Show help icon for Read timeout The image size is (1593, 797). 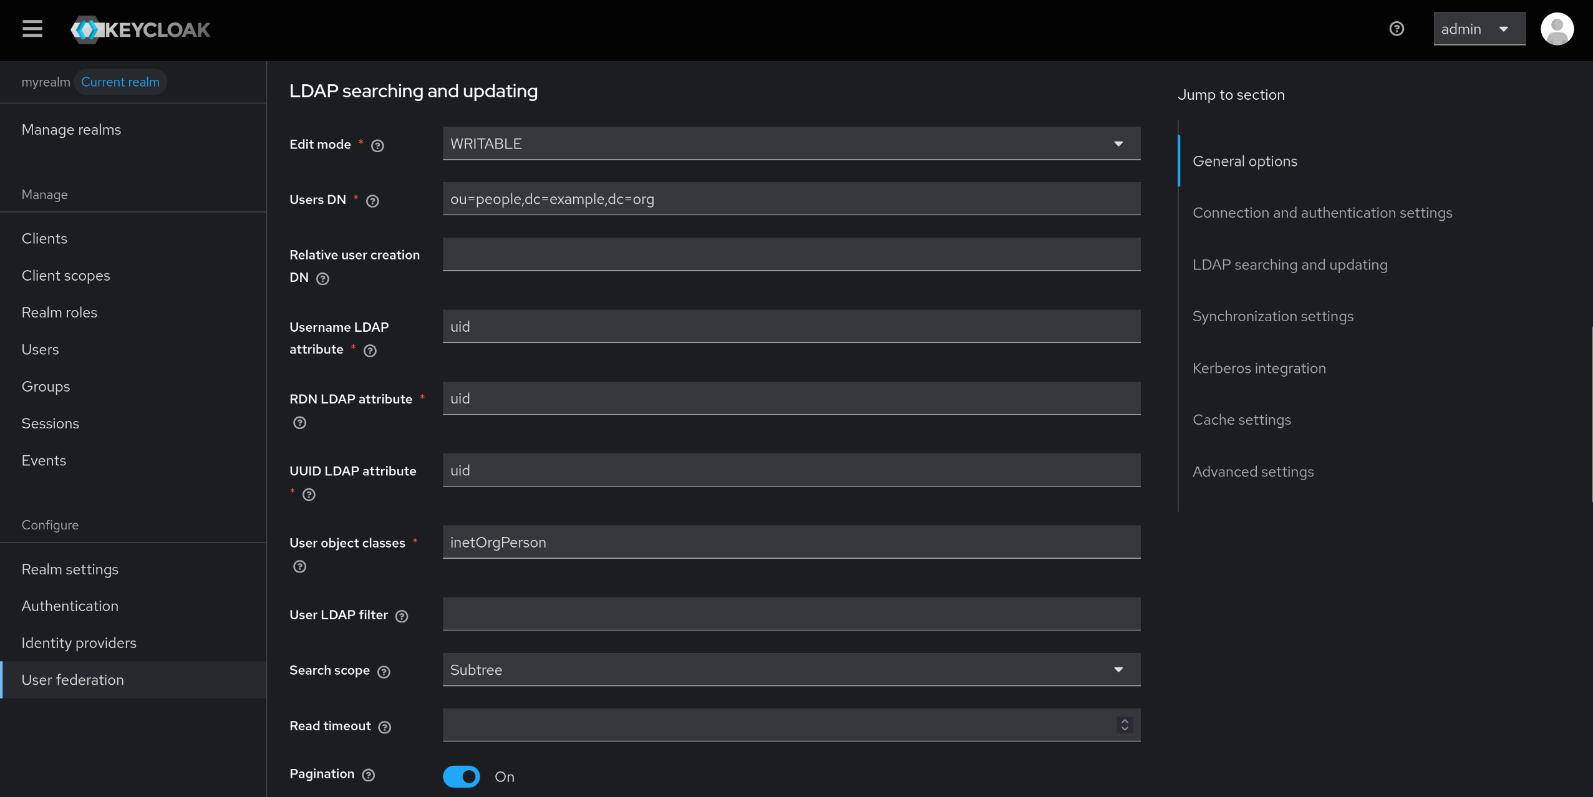point(385,727)
